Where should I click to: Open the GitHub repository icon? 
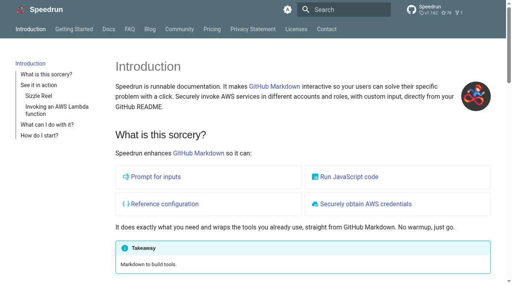click(411, 9)
